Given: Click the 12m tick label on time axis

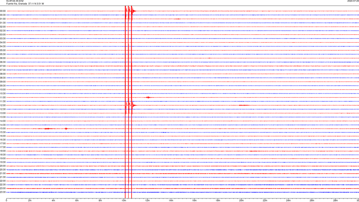Looking at the screenshot, I should coord(147,201).
